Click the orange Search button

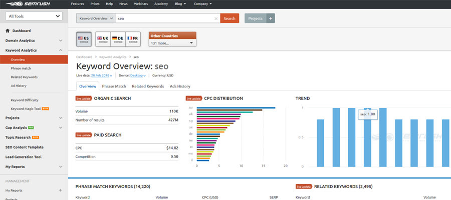(x=230, y=18)
